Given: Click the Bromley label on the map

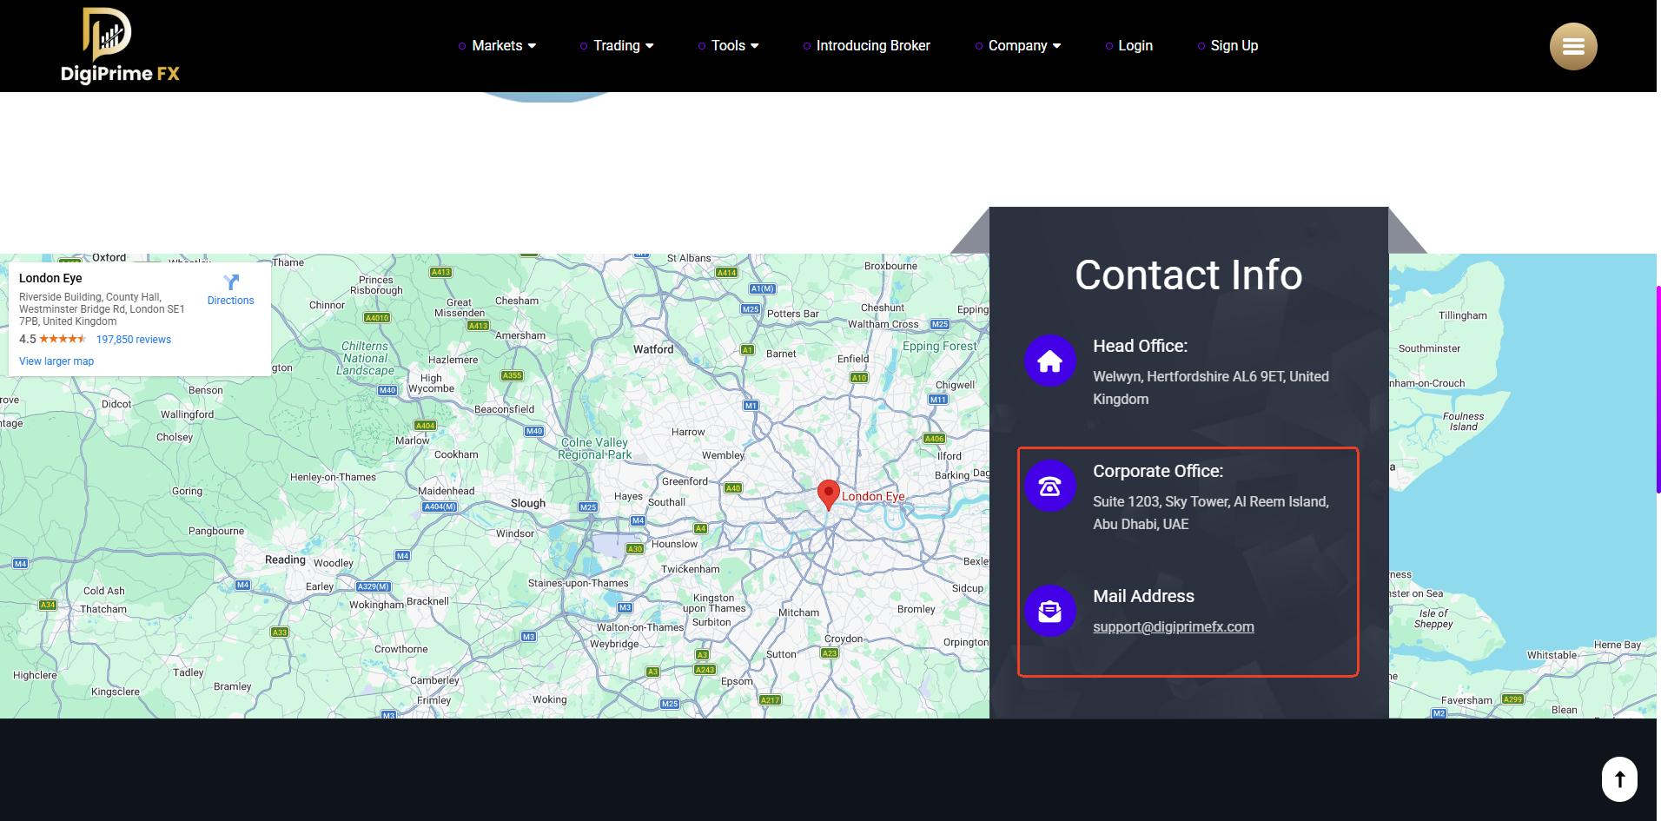Looking at the screenshot, I should (917, 609).
